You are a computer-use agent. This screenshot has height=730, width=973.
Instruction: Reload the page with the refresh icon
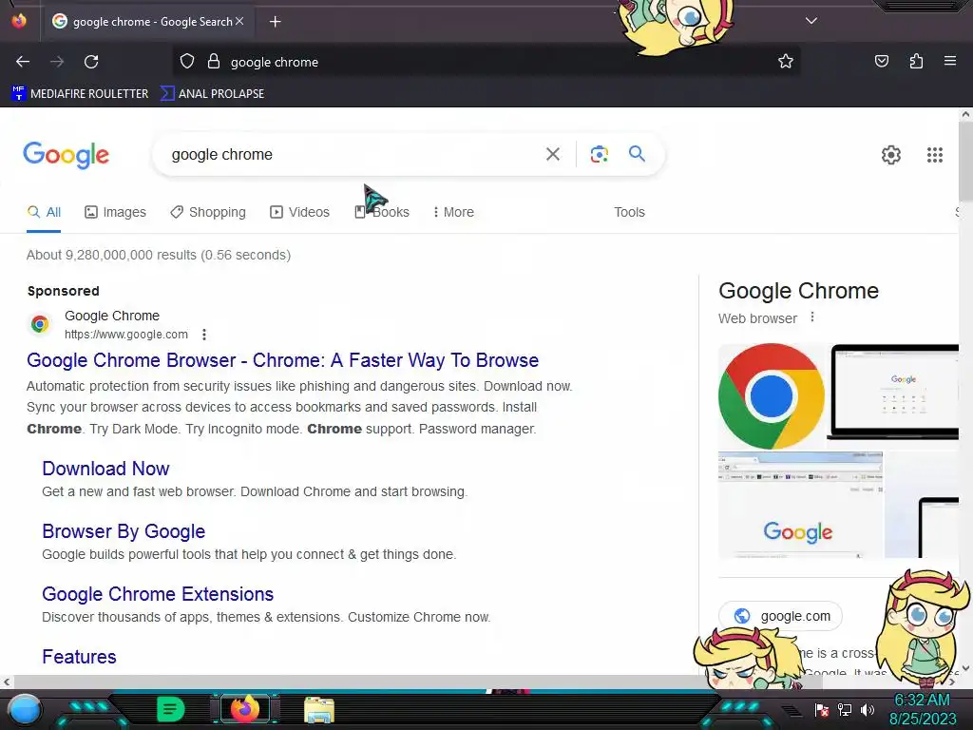pos(91,62)
